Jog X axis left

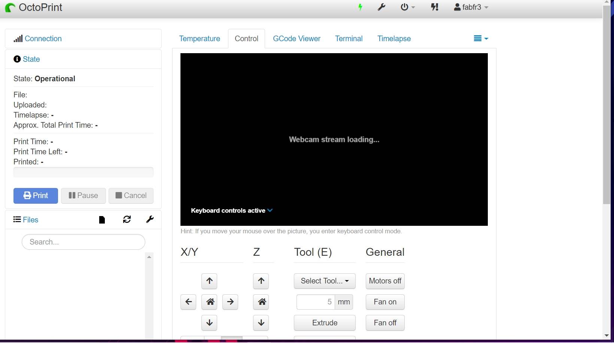tap(188, 302)
